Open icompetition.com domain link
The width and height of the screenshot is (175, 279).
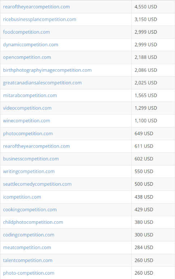22,197
